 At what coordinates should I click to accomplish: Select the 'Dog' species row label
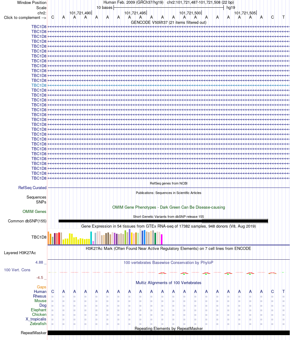pos(43,305)
